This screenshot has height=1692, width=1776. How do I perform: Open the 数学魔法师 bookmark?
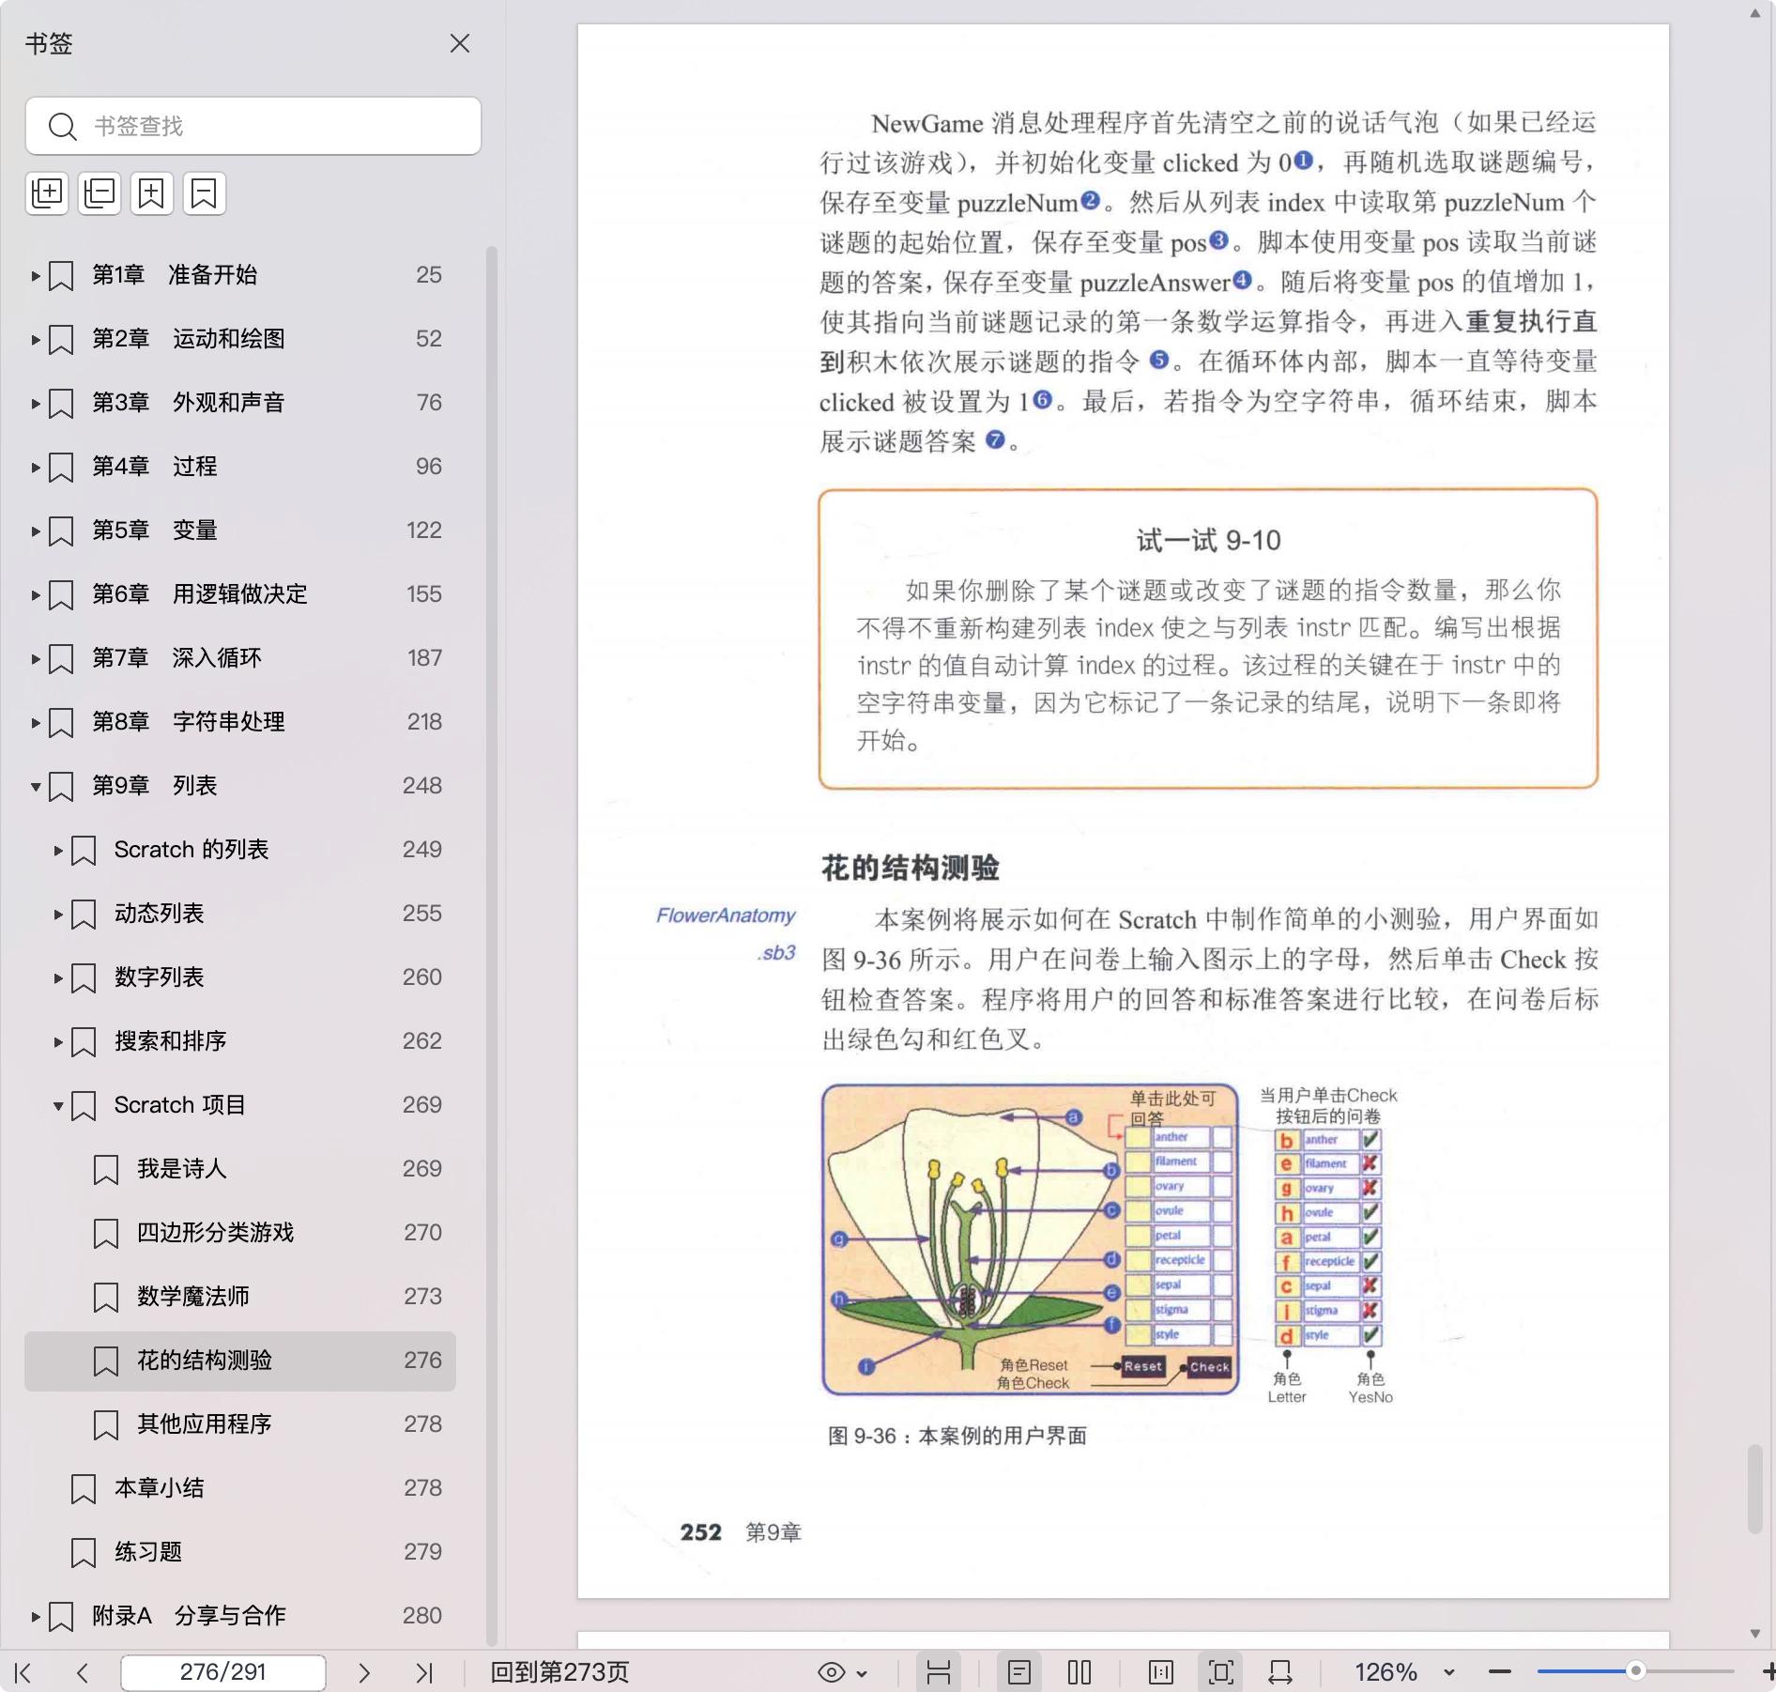pos(193,1297)
